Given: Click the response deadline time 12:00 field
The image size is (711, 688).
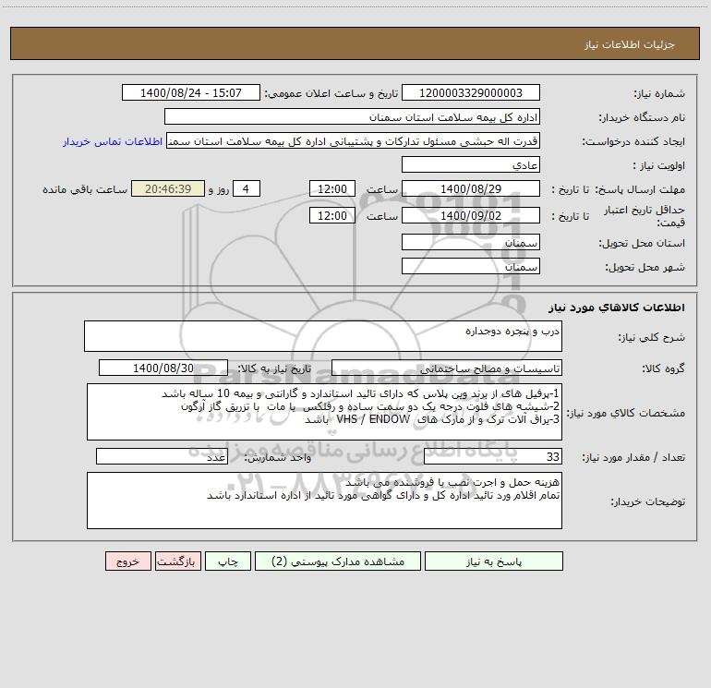Looking at the screenshot, I should tap(331, 188).
